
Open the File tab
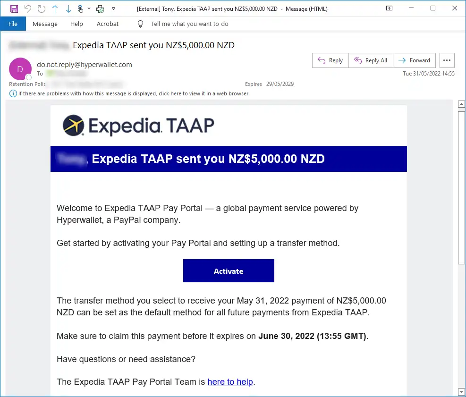tap(13, 24)
